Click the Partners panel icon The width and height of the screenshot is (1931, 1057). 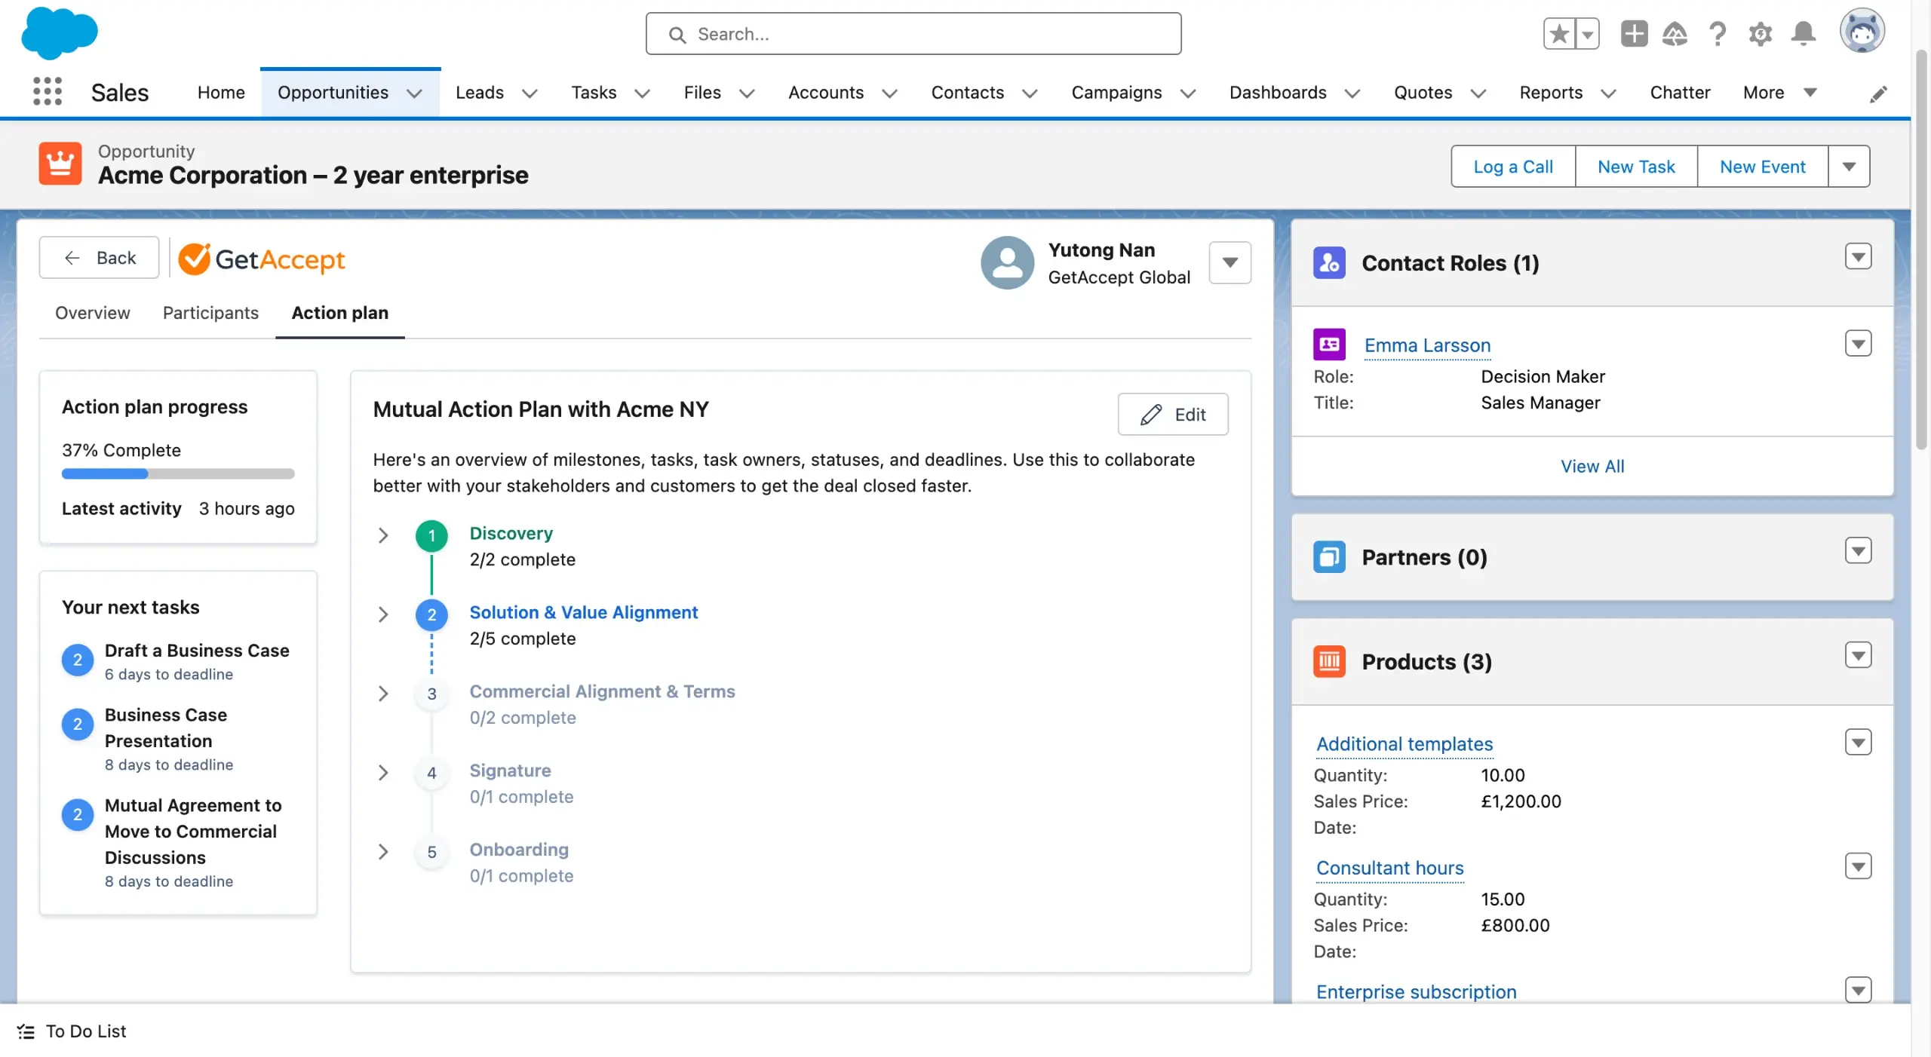click(1329, 556)
